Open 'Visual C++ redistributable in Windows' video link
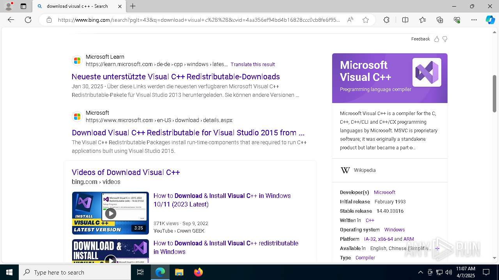 [x=226, y=247]
